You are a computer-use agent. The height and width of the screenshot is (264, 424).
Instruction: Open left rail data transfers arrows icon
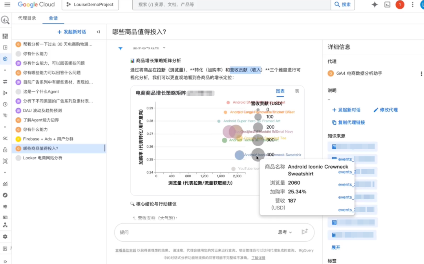(x=5, y=82)
